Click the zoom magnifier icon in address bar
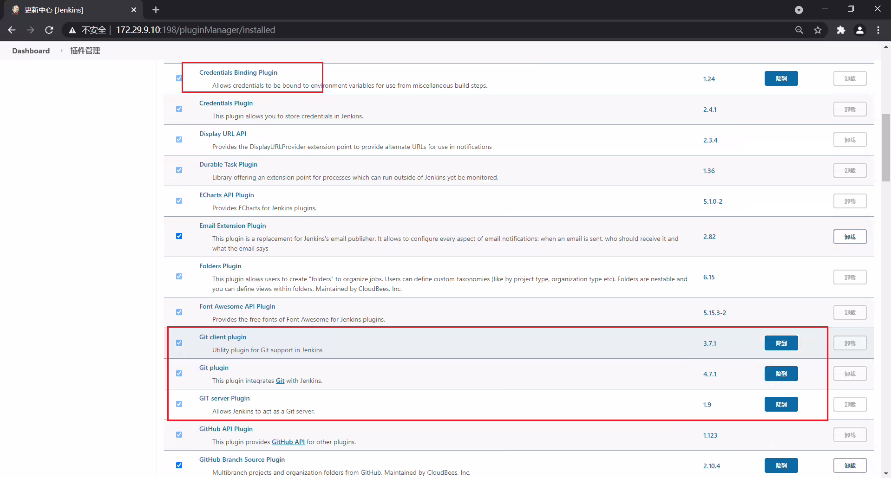 click(x=799, y=30)
